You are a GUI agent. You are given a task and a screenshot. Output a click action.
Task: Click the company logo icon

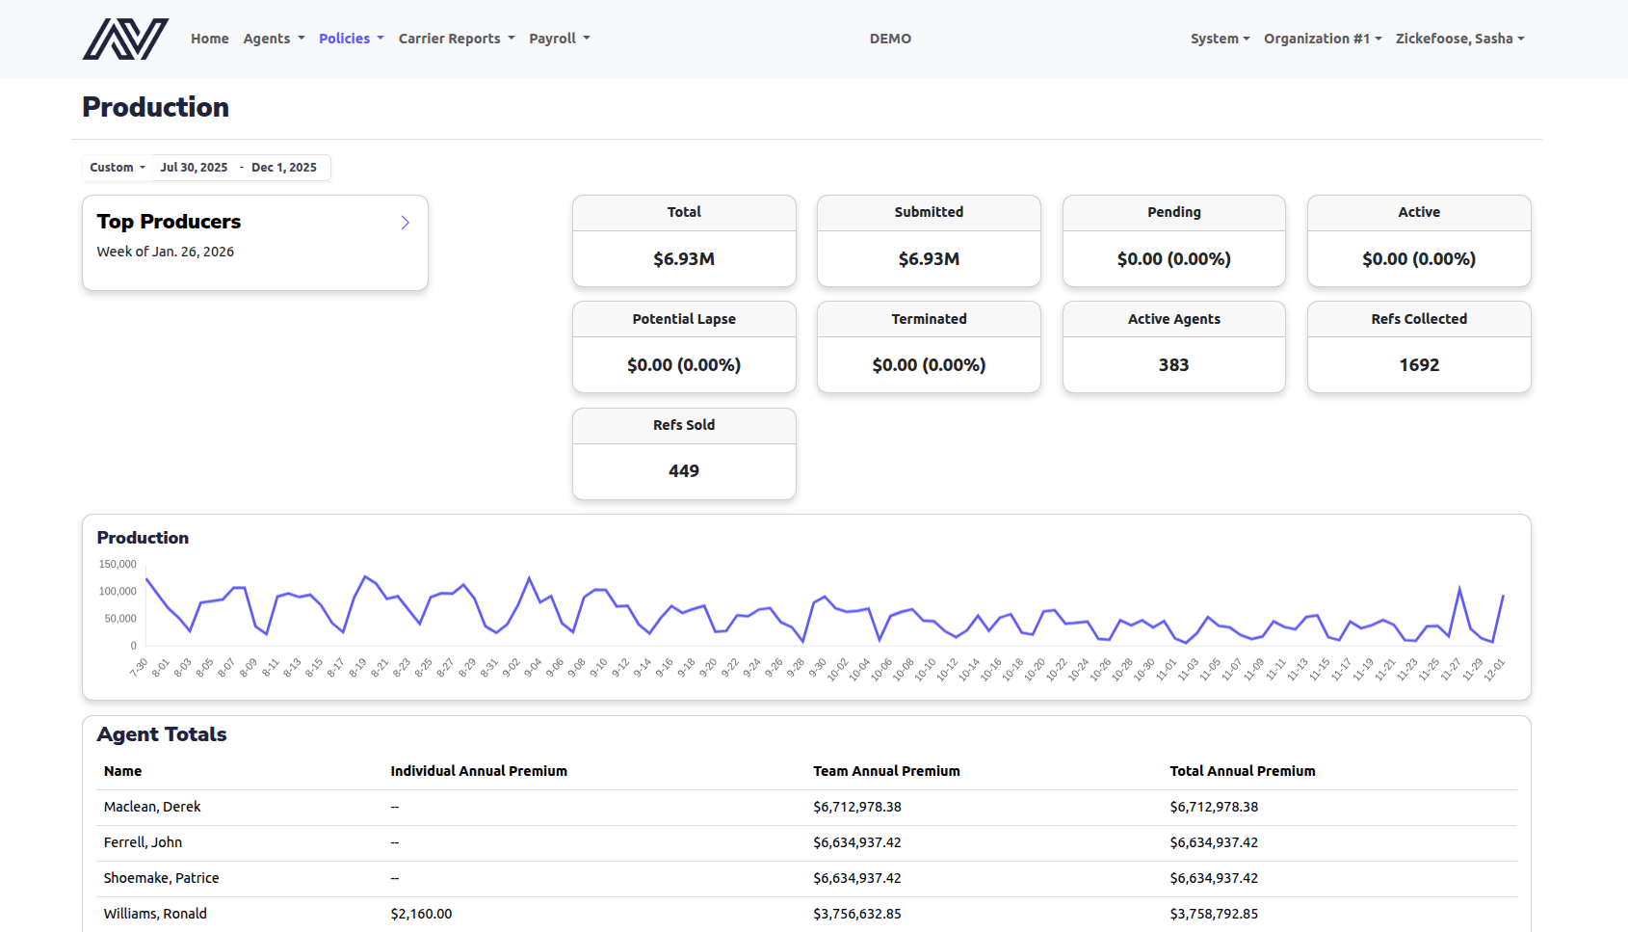click(x=125, y=39)
